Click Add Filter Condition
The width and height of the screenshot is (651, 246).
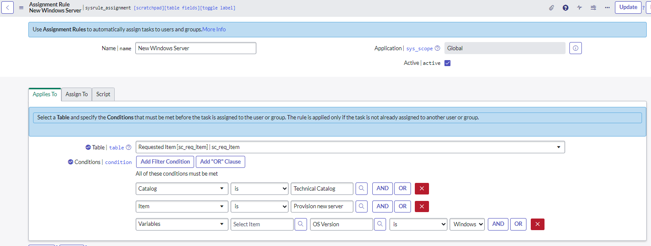pyautogui.click(x=165, y=162)
